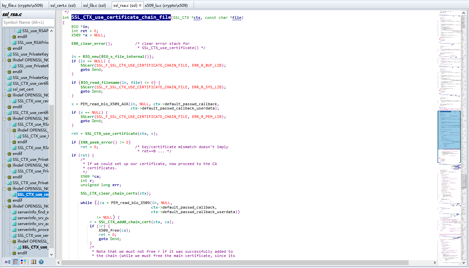This screenshot has height=268, width=469.
Task: Click the Symbol Name search field
Action: pyautogui.click(x=28, y=23)
